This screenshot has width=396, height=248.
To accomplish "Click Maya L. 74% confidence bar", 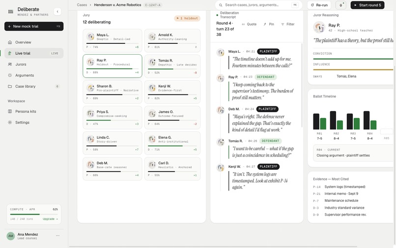I will click(x=113, y=43).
